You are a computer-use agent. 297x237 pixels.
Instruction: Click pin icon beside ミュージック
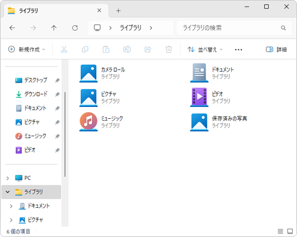coord(57,136)
